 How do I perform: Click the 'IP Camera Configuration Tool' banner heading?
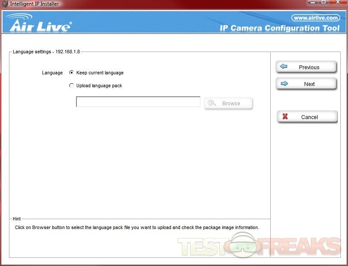(279, 28)
